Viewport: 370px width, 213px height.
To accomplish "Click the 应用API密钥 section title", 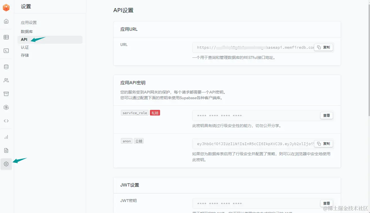I will pos(133,83).
